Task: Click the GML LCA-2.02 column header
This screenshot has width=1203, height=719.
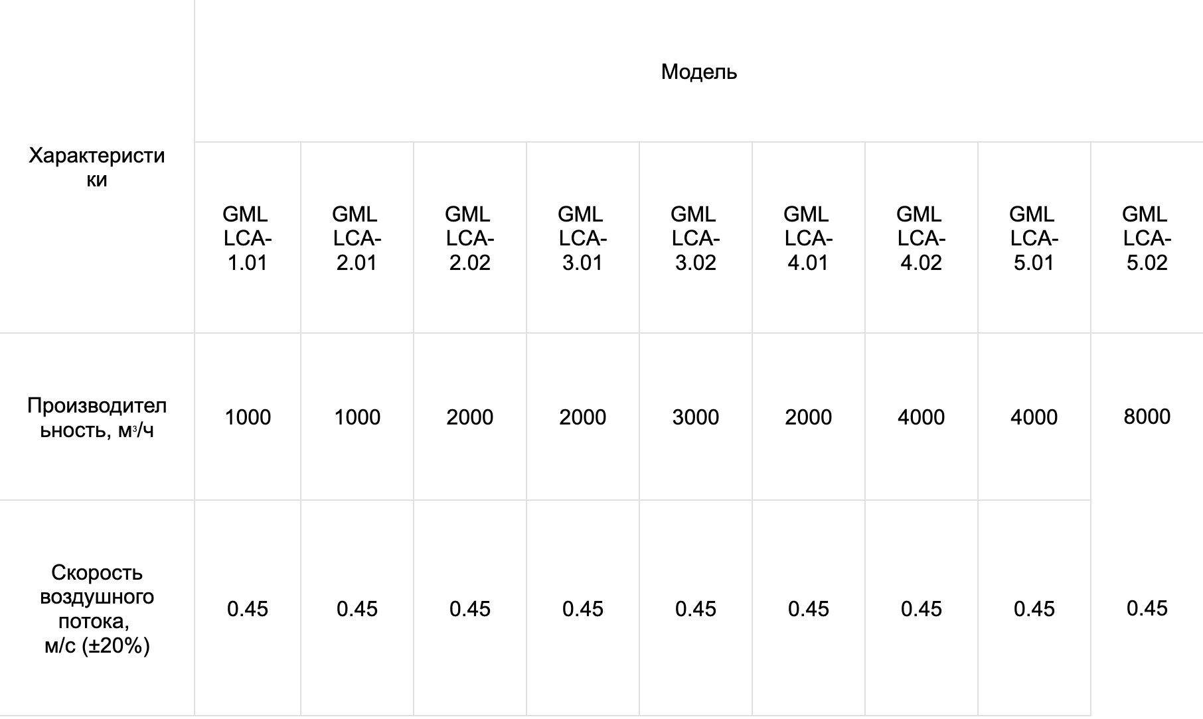Action: point(470,238)
